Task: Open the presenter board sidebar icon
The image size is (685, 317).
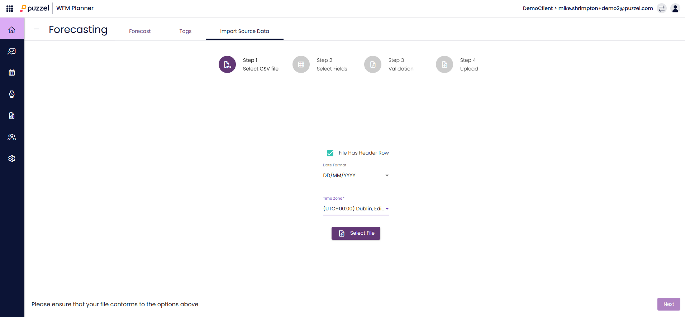Action: pos(12,51)
